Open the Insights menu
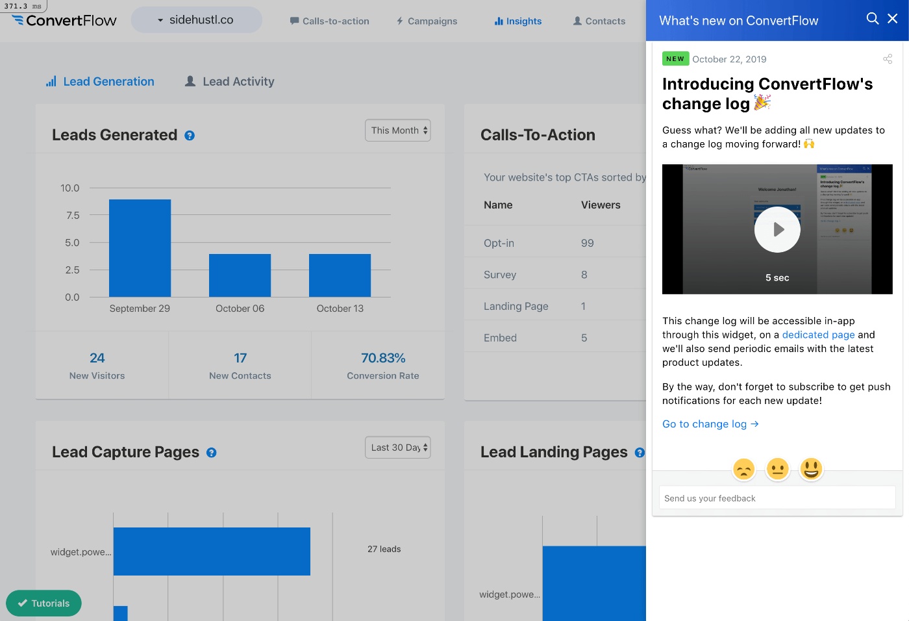 [x=517, y=21]
